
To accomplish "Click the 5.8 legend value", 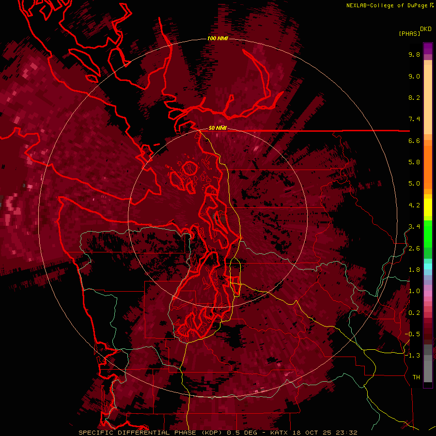I will 414,162.
